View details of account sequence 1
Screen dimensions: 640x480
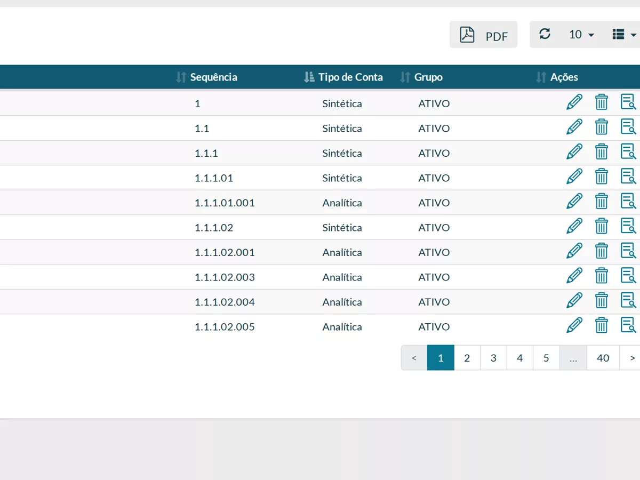pos(628,102)
